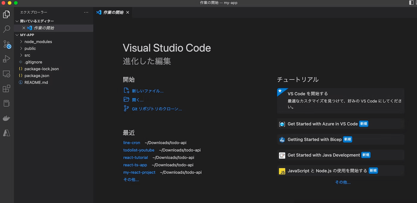Click the Visual Studio Code heading
417x203 pixels.
(x=167, y=48)
